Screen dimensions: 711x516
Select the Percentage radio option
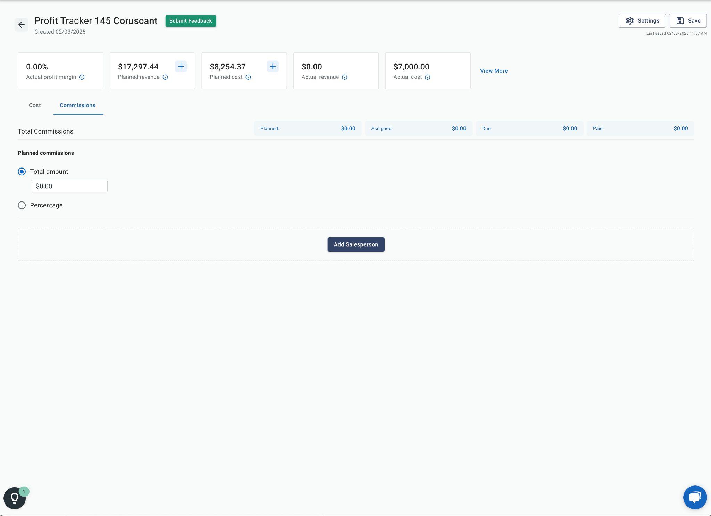(x=22, y=205)
